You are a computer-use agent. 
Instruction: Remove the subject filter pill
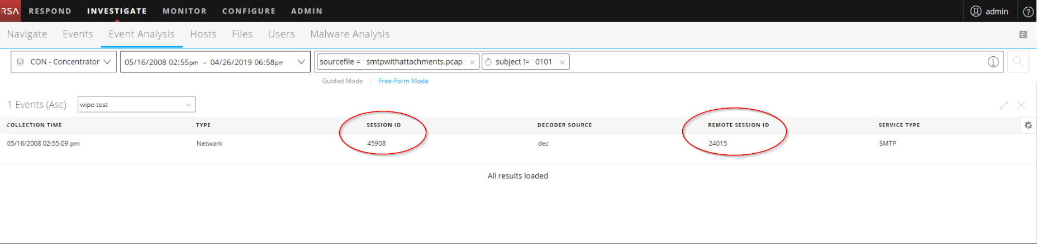562,62
